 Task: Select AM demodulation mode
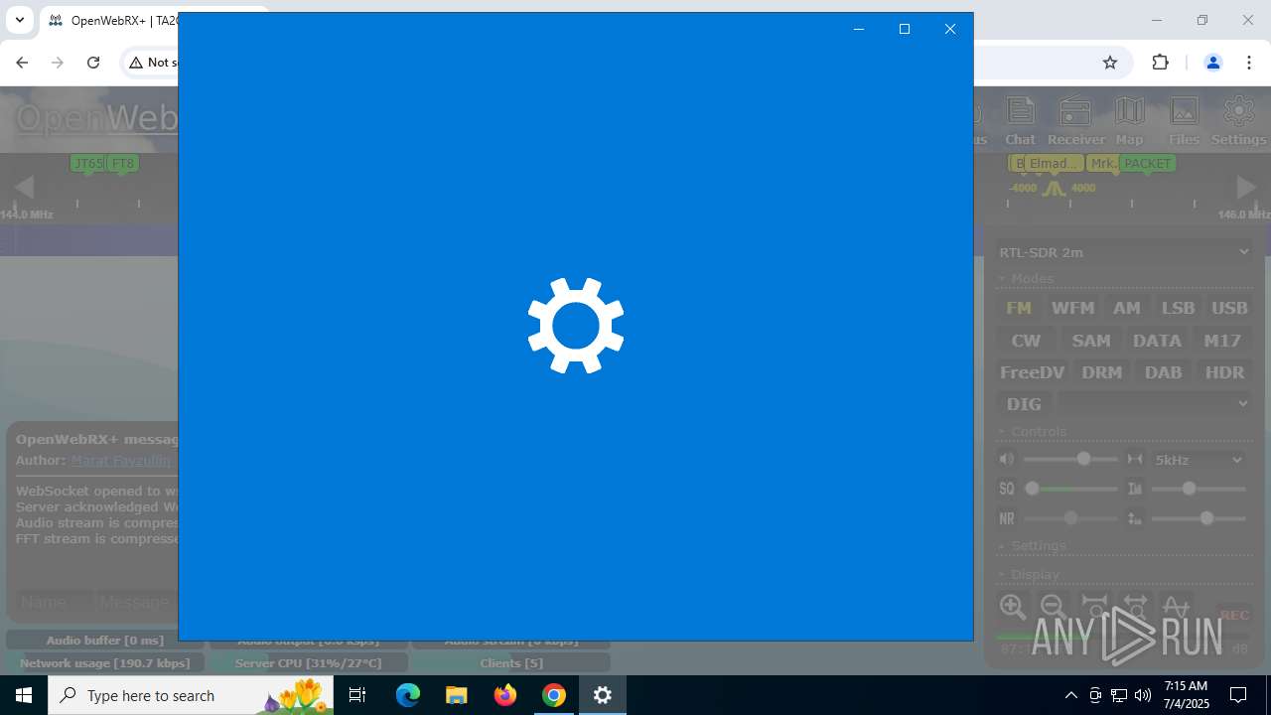pos(1127,308)
